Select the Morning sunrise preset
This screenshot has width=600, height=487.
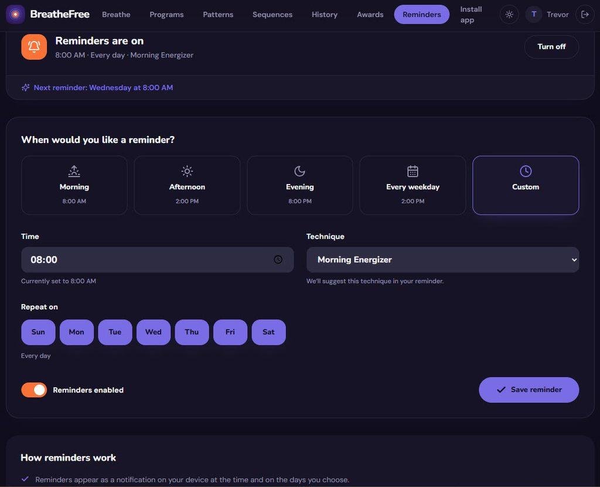click(74, 185)
